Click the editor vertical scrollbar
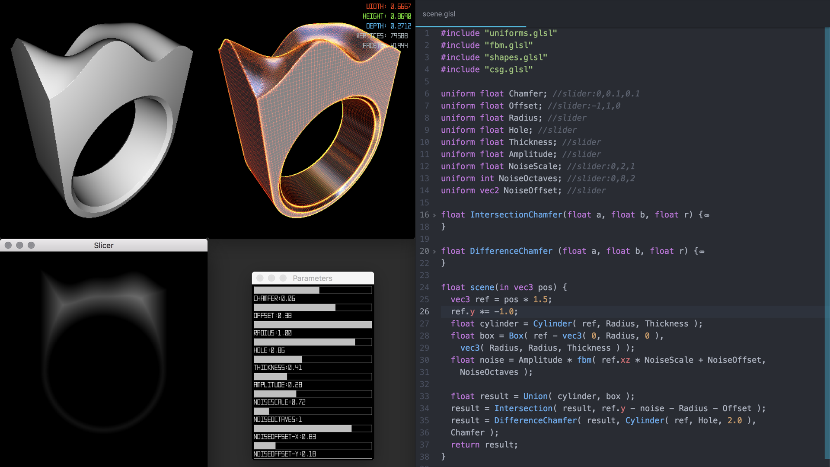 [x=827, y=242]
